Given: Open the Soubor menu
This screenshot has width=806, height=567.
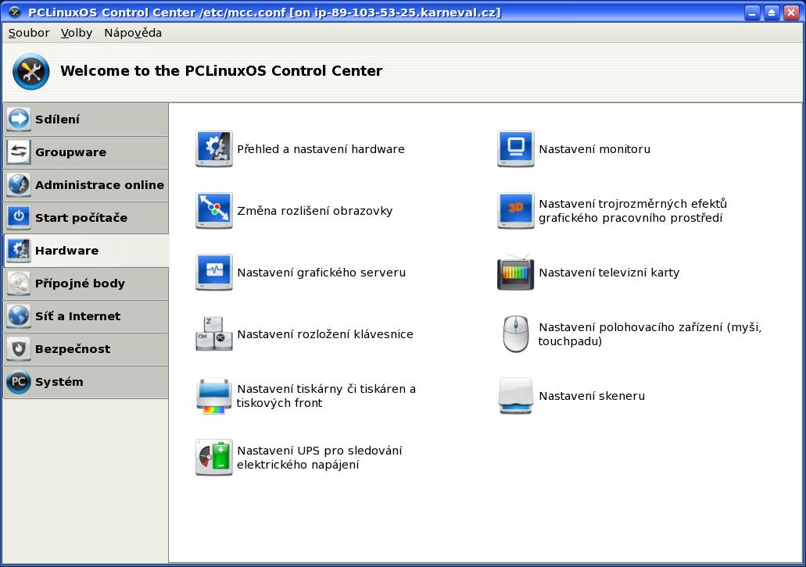Looking at the screenshot, I should tap(29, 33).
